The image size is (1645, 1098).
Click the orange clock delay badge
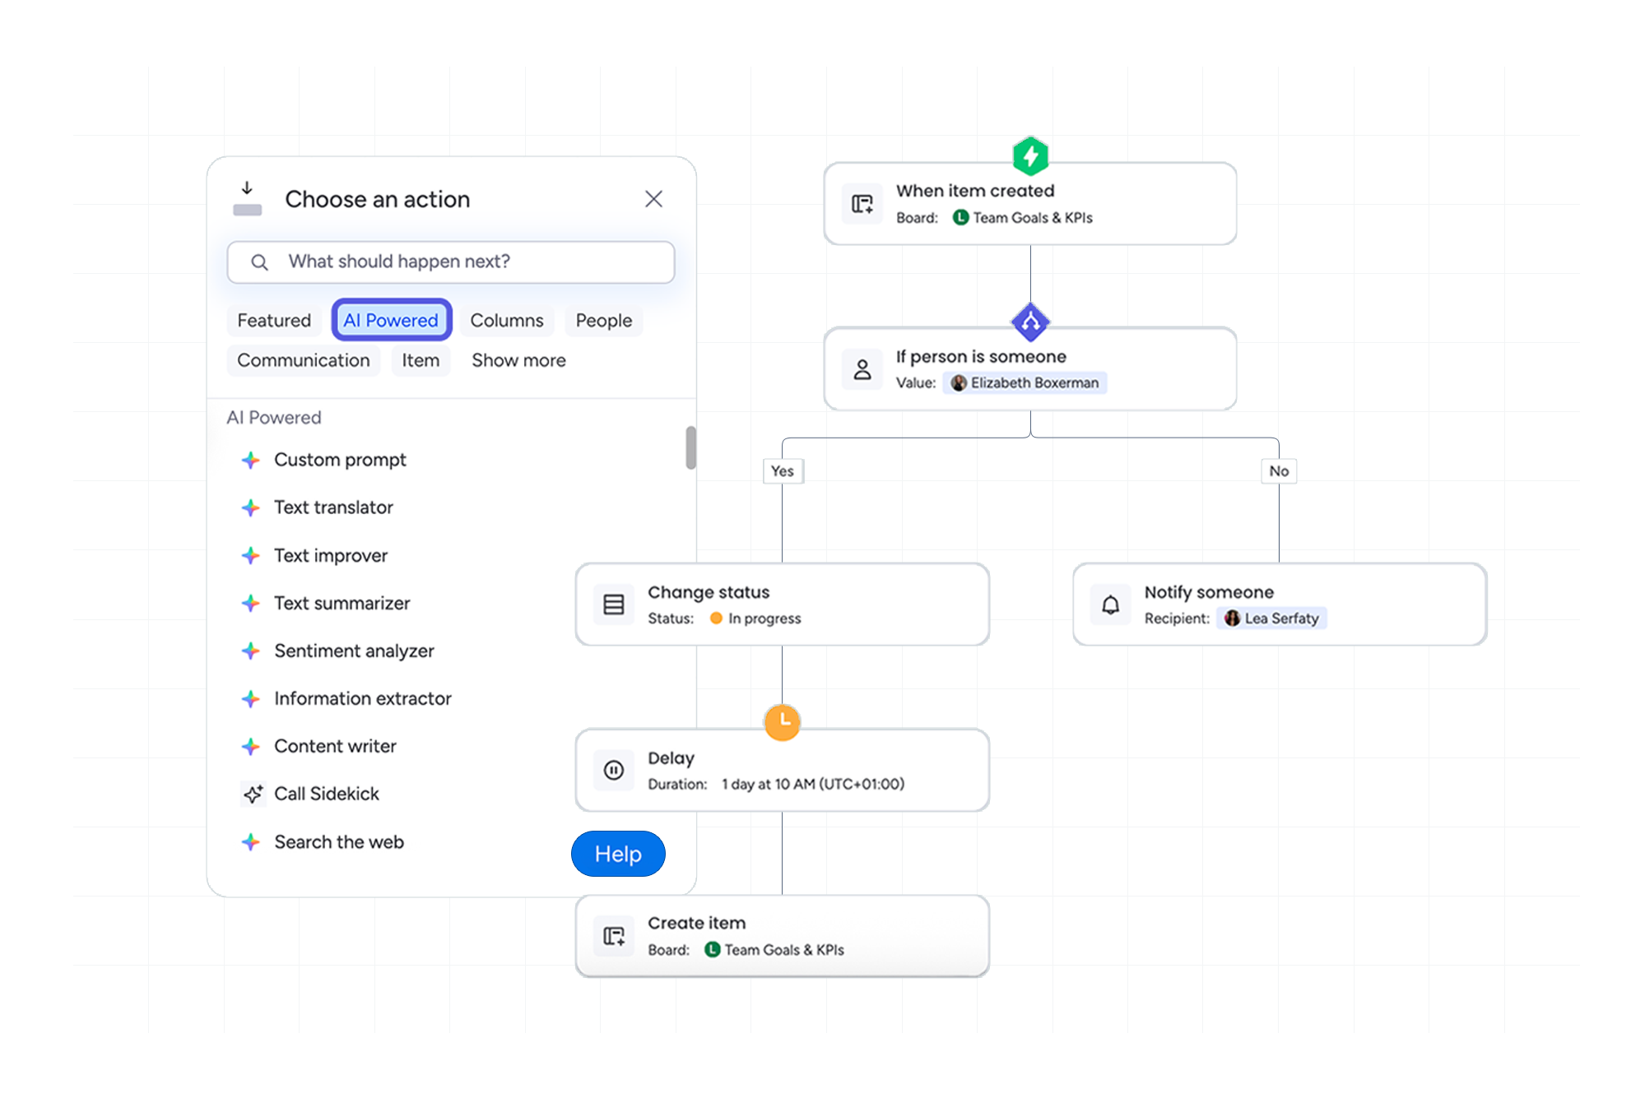[782, 721]
